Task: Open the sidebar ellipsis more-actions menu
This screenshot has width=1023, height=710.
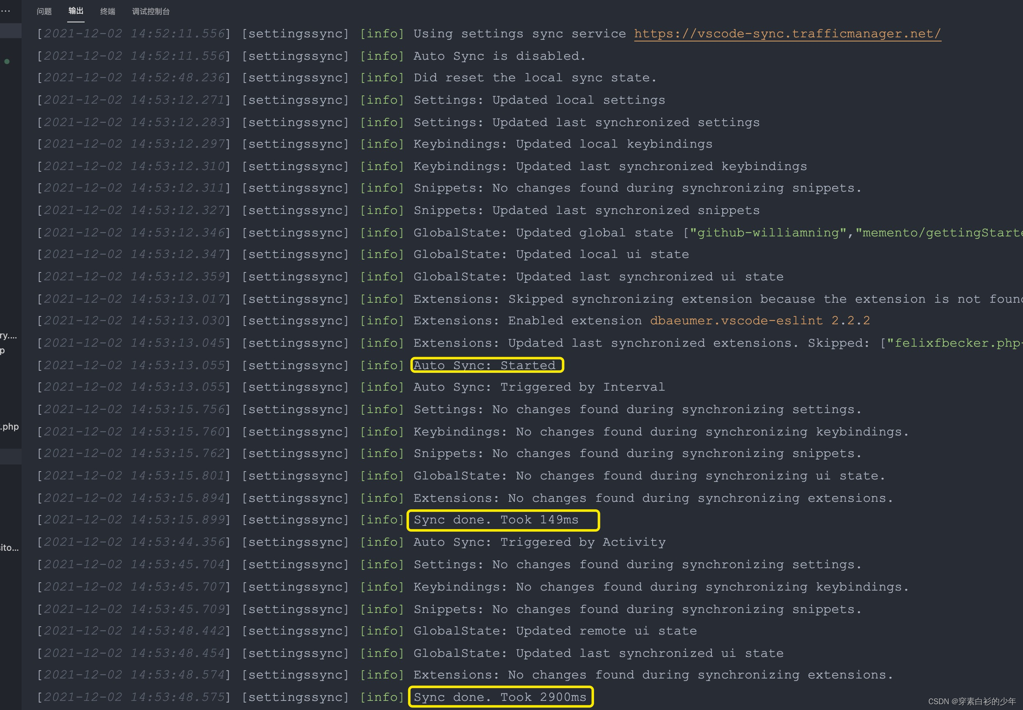Action: [x=5, y=11]
